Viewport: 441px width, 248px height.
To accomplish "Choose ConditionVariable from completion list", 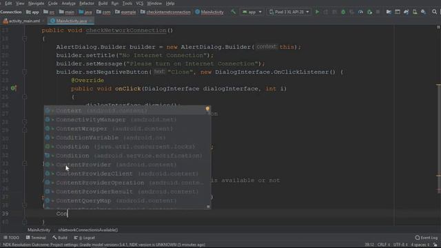I will coord(127,138).
